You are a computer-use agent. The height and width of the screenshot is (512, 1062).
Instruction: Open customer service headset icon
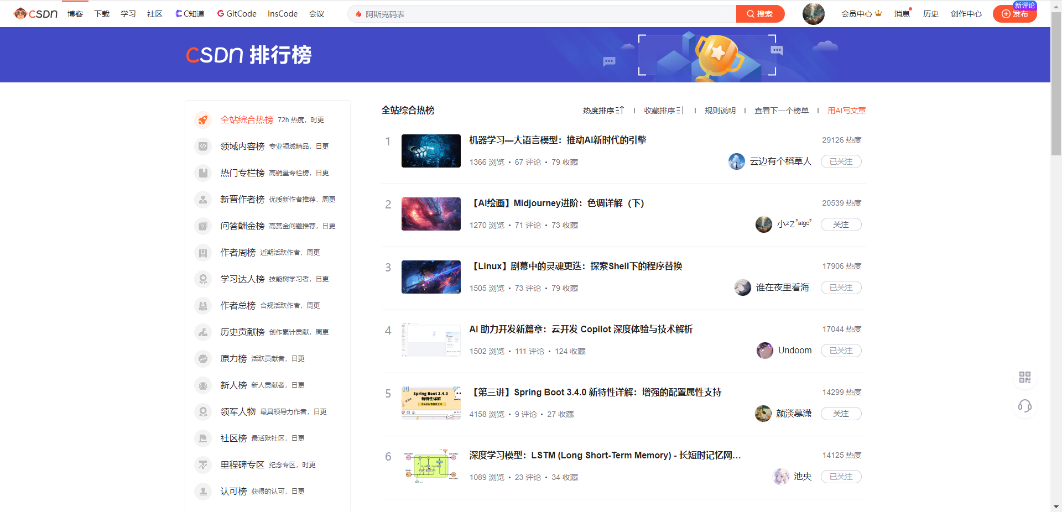[1025, 406]
